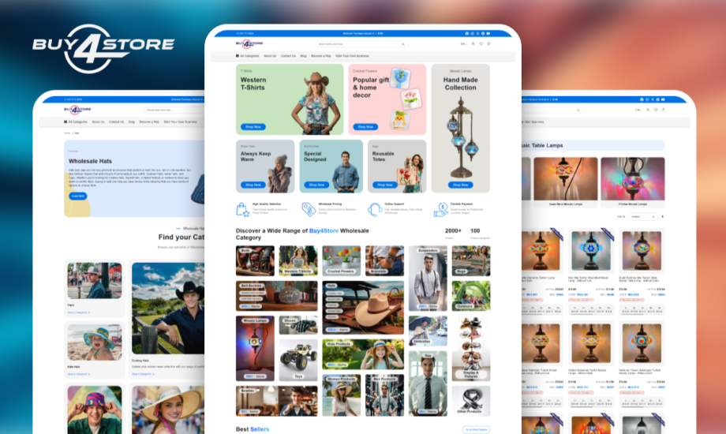Open the Belts category tile
The image size is (726, 434).
point(255,260)
